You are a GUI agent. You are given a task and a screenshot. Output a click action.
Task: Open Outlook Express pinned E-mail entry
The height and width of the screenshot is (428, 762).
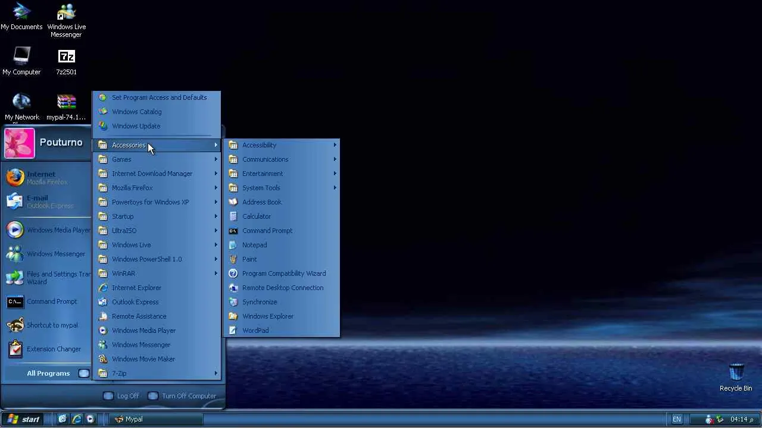(x=46, y=202)
